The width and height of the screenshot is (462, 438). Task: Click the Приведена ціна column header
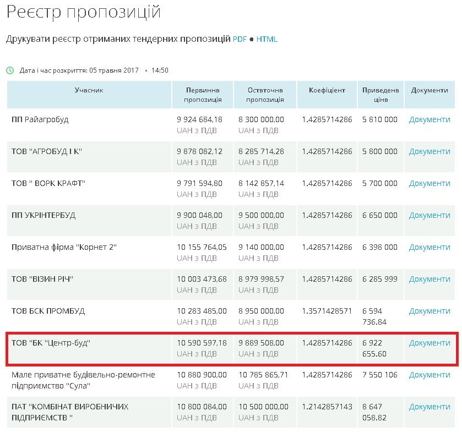[x=379, y=94]
